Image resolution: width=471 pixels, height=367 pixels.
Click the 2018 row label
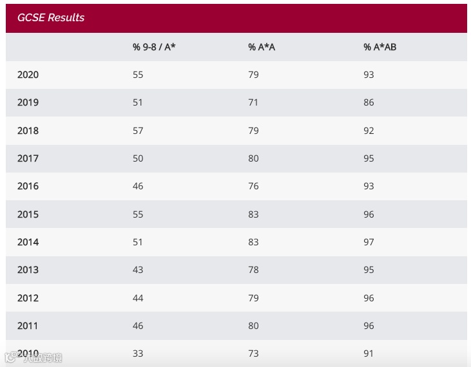28,131
